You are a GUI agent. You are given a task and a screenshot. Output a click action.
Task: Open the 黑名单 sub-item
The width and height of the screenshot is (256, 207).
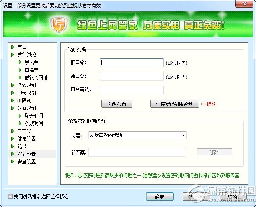click(x=31, y=62)
